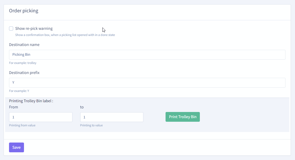Screen dimensions: 295x160
Task: Click the 'From' label above the input
Action: pos(13,107)
